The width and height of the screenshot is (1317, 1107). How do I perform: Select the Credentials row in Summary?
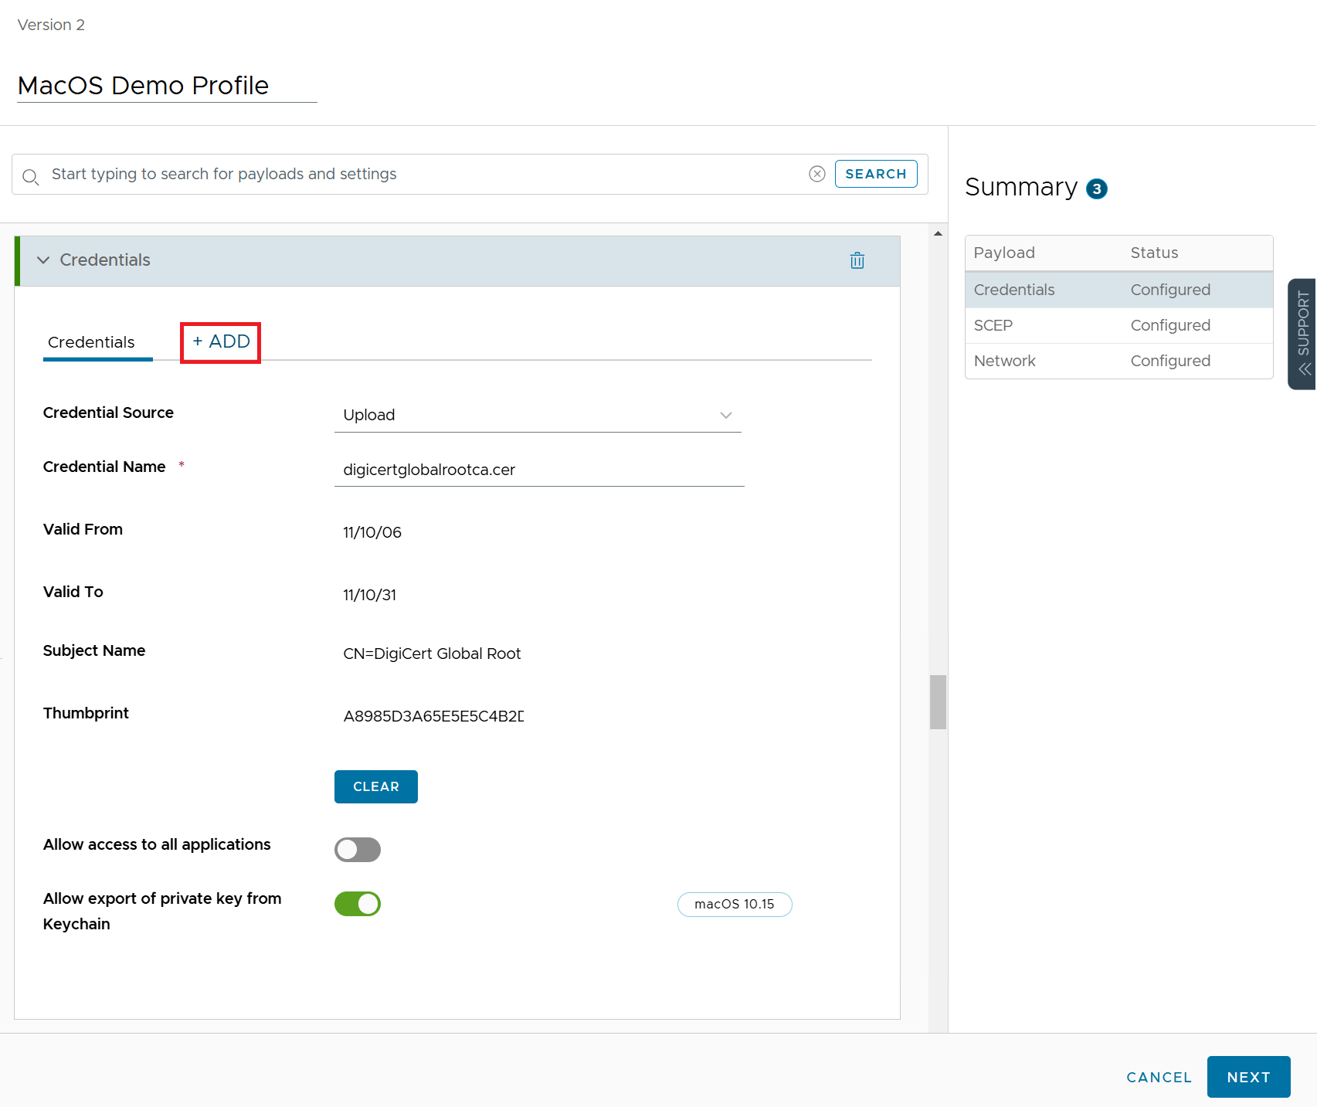click(1118, 290)
